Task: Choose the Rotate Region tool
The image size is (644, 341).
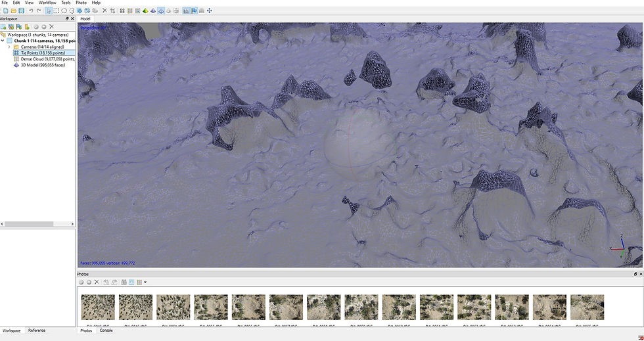Action: click(87, 11)
